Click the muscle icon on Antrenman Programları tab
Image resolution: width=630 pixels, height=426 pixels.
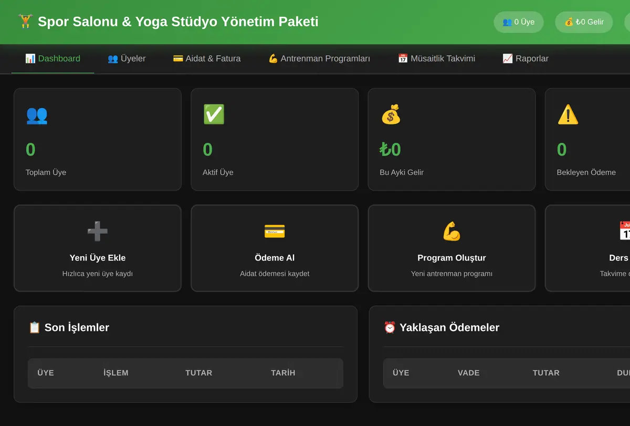click(273, 59)
